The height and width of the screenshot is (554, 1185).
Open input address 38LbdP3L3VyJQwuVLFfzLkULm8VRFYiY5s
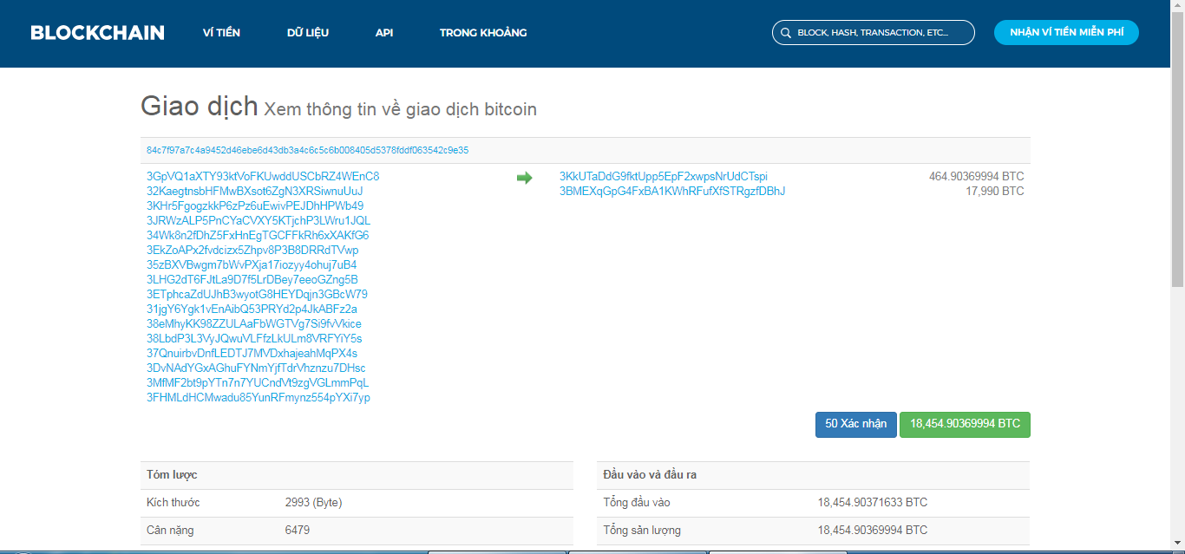254,338
